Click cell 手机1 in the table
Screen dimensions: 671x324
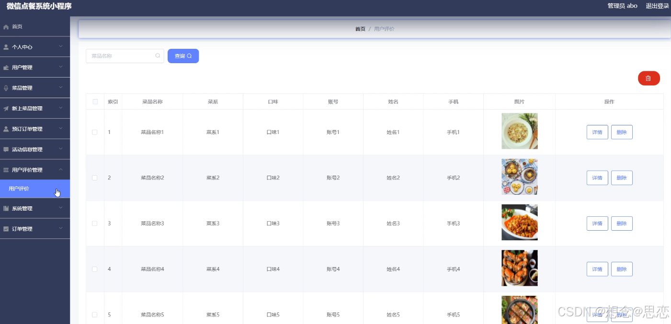[x=453, y=132]
